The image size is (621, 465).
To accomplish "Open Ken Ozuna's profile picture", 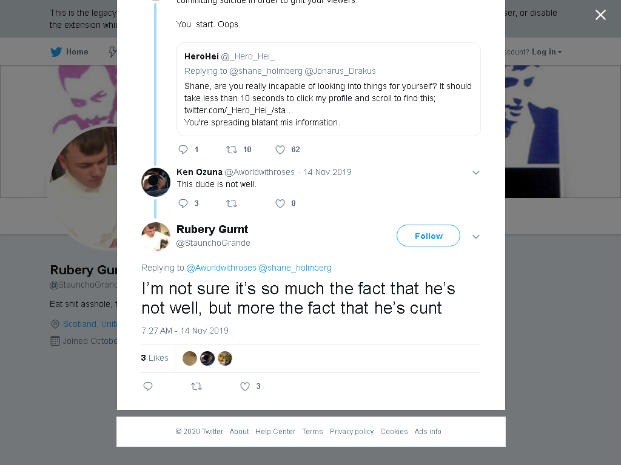I will [x=156, y=182].
